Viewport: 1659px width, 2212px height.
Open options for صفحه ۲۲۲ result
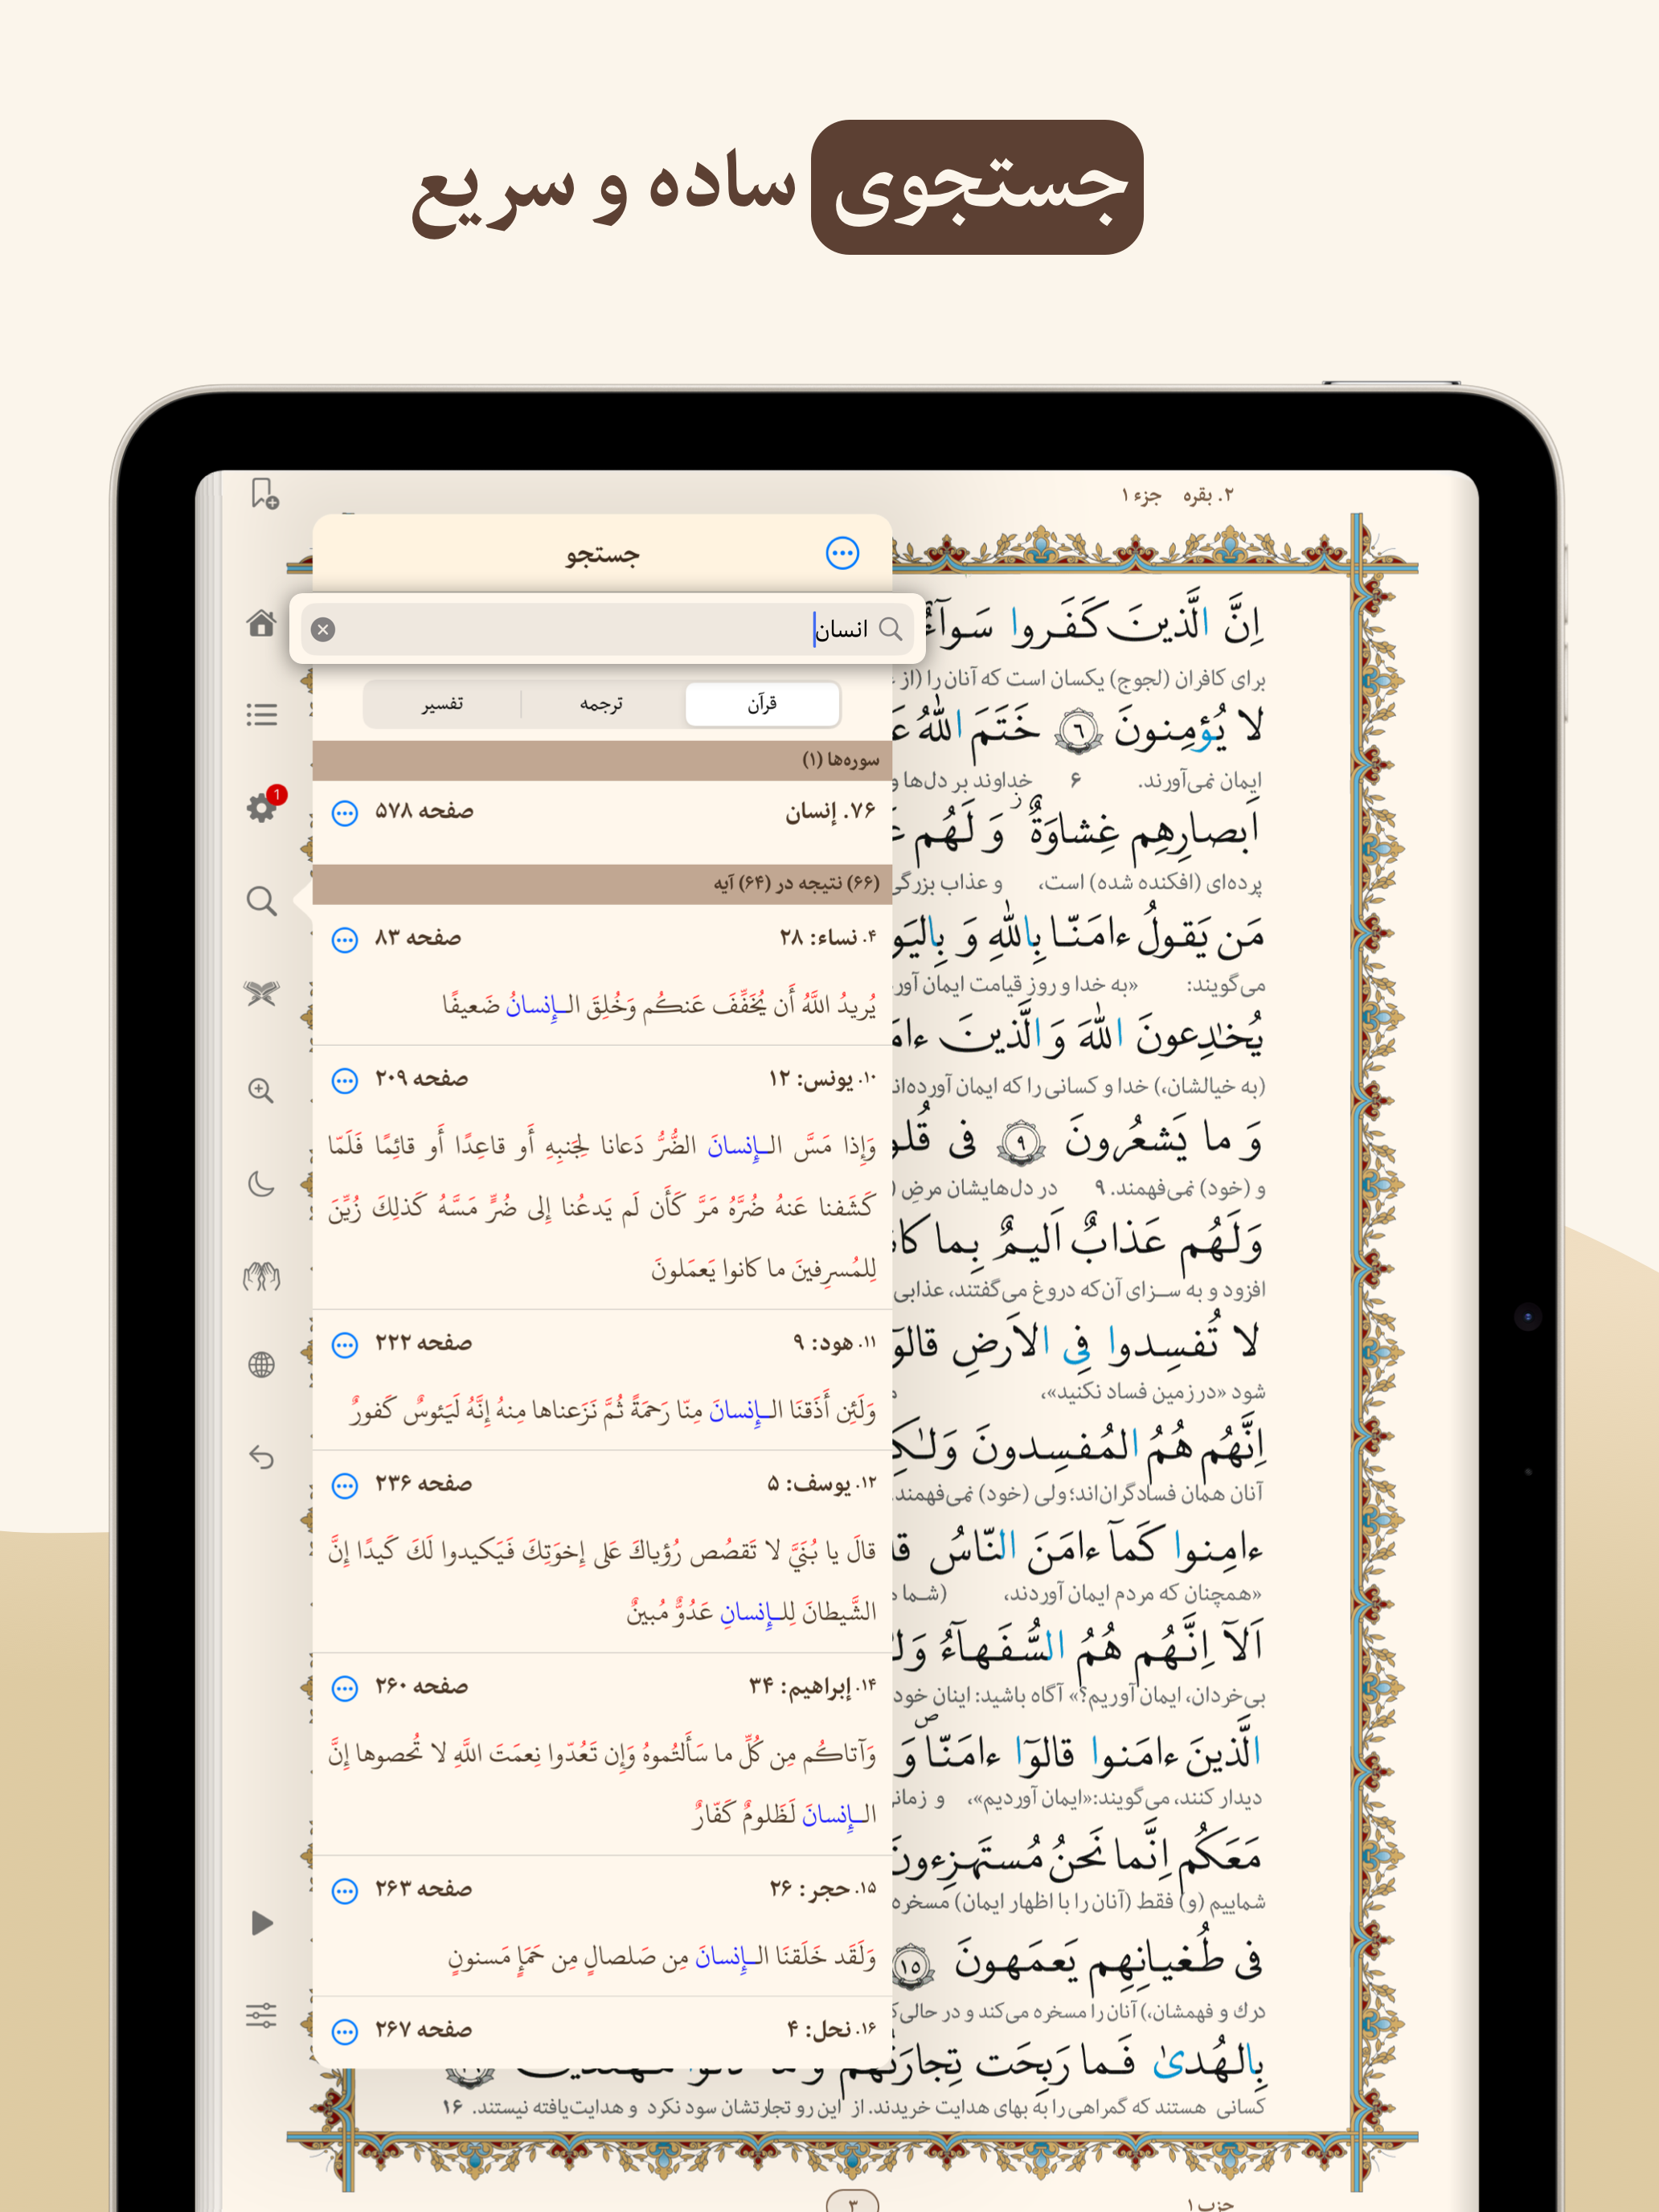pyautogui.click(x=345, y=1345)
